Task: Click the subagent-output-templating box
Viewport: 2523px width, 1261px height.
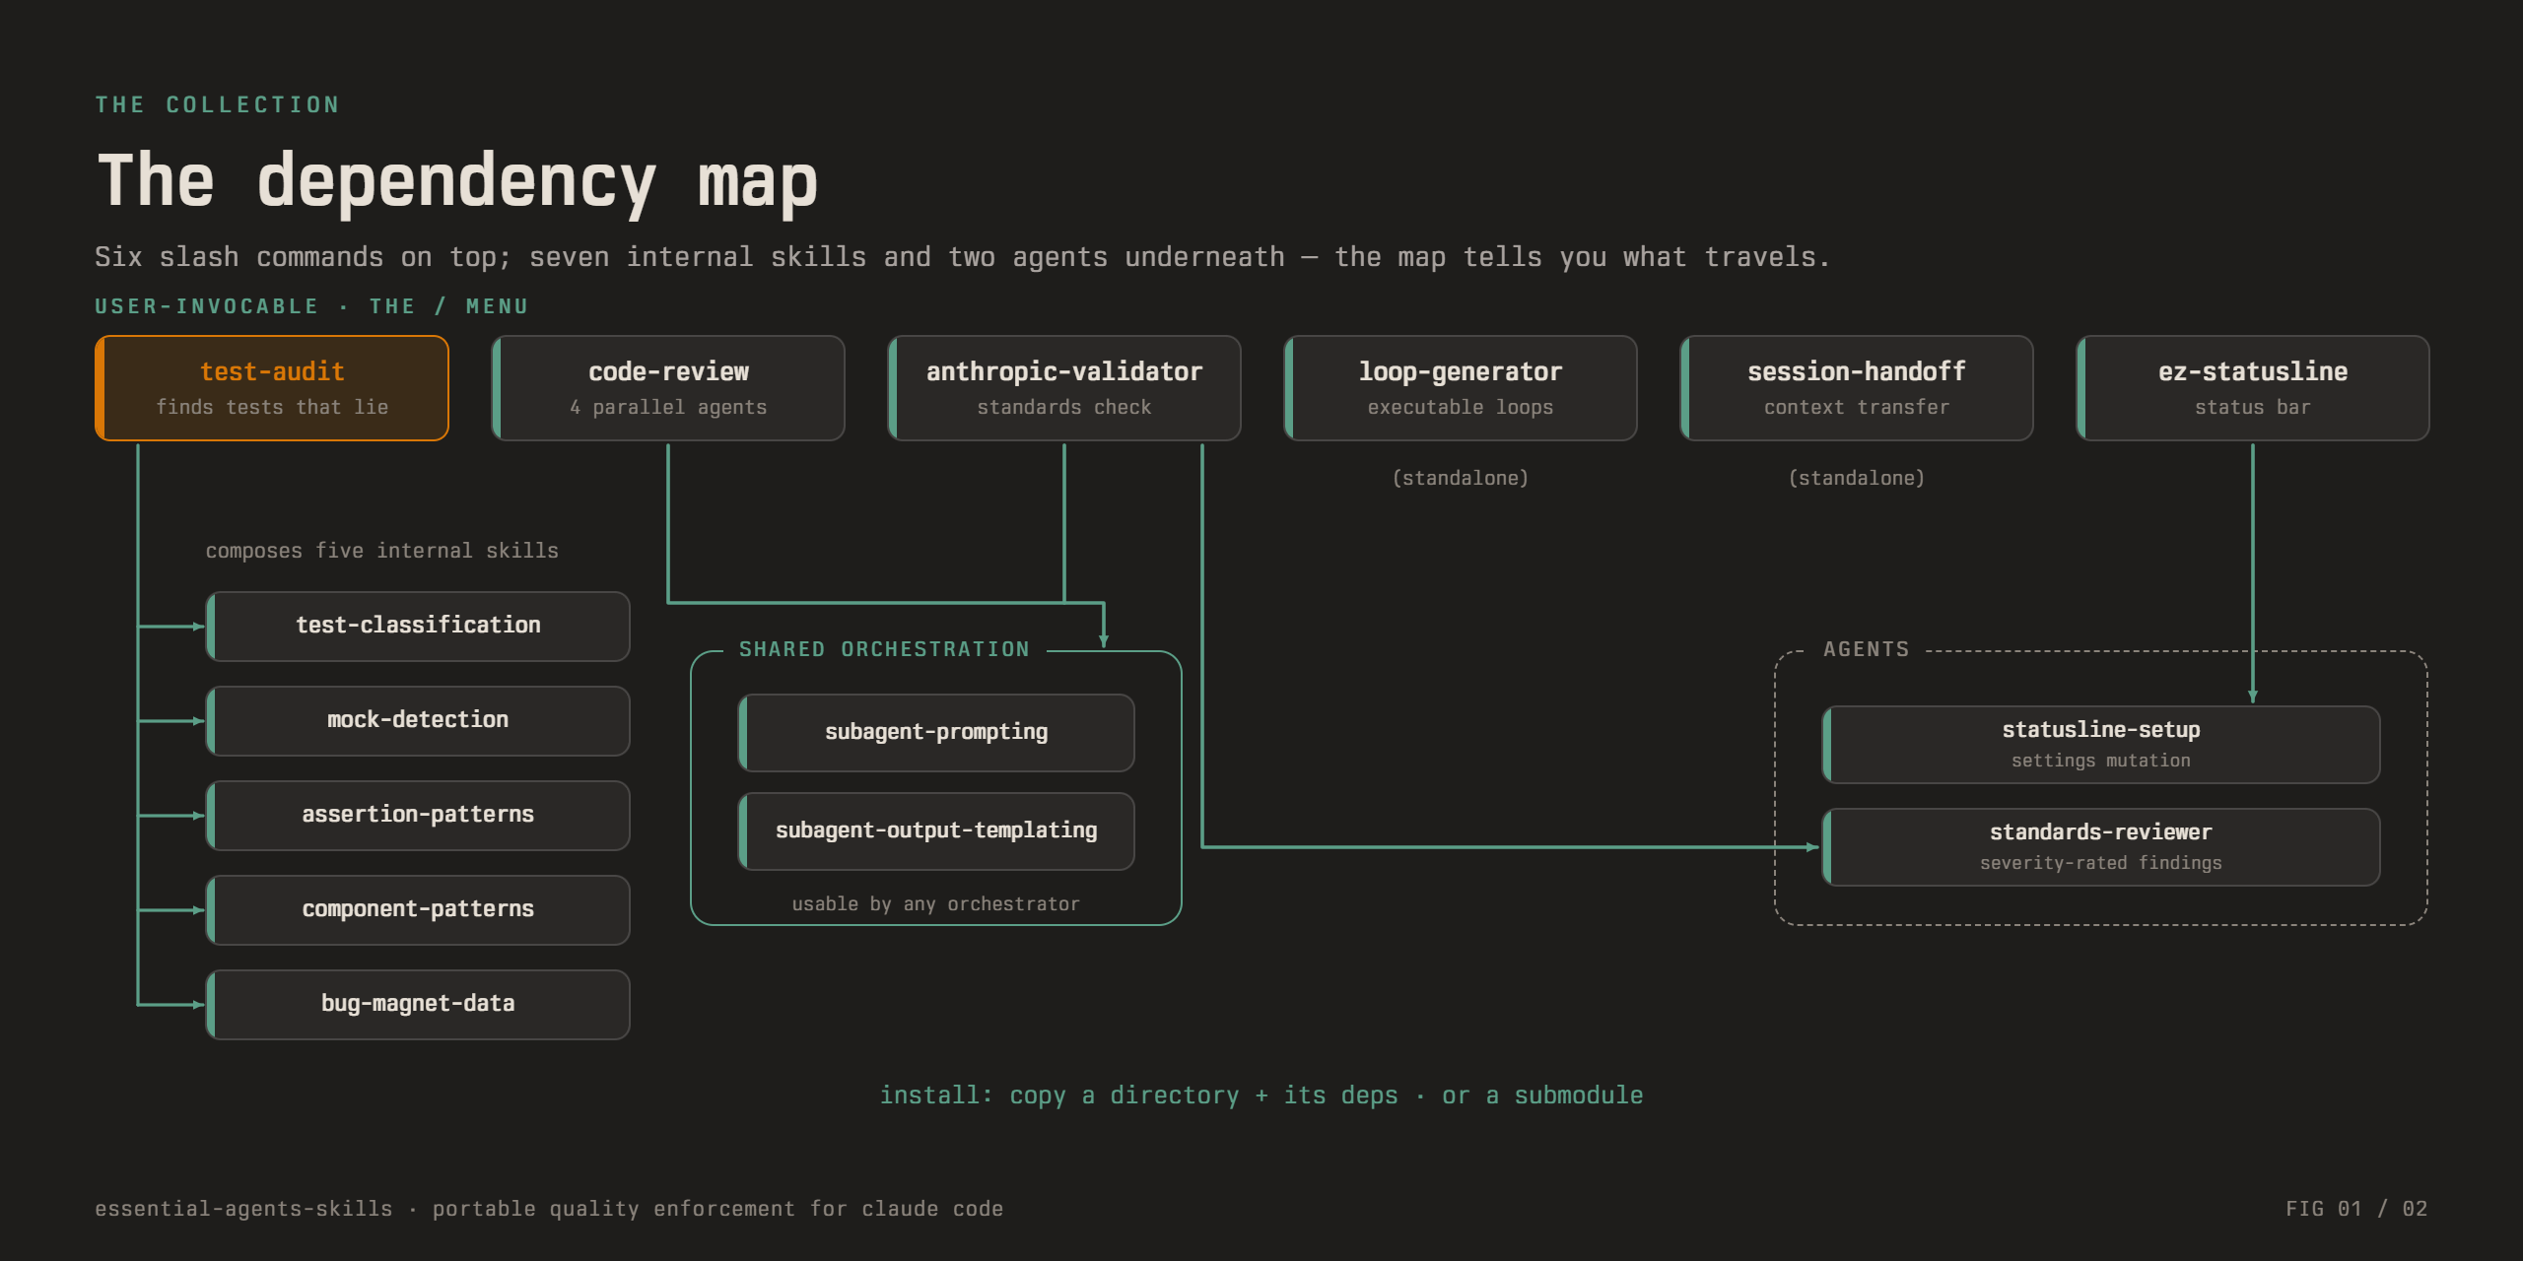Action: point(936,831)
